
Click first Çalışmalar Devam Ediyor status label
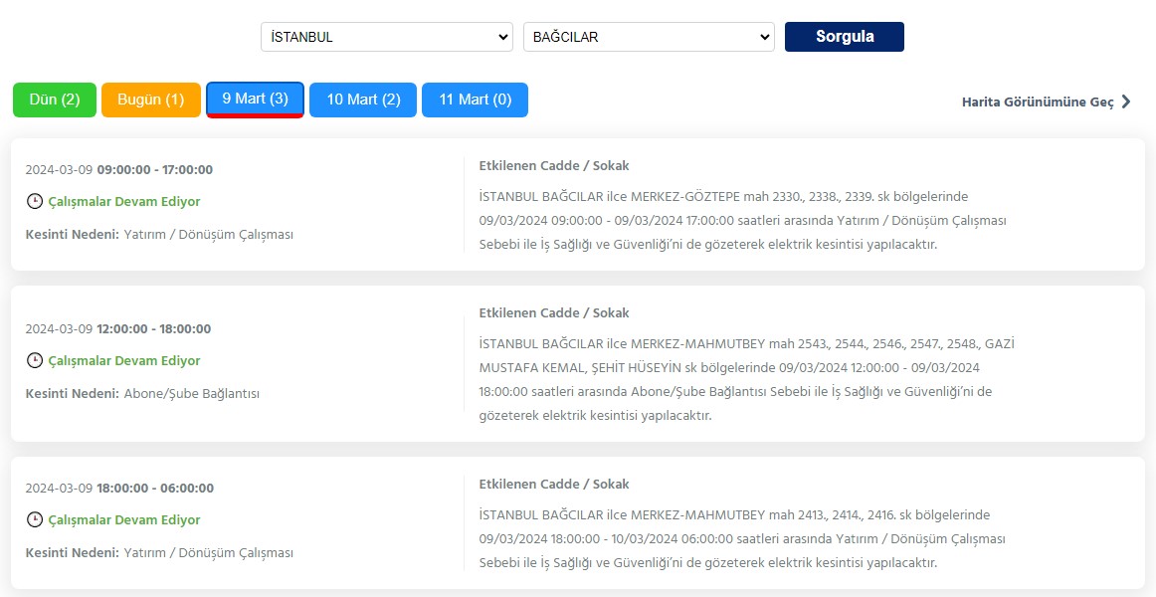[x=123, y=201]
